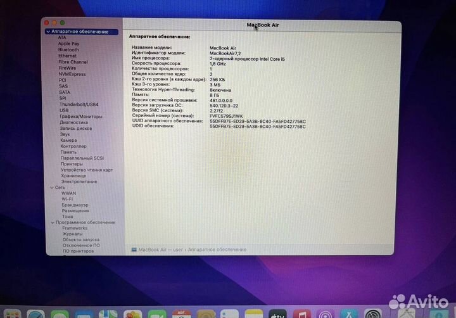Open Calendar from the Dock

[x=182, y=314]
